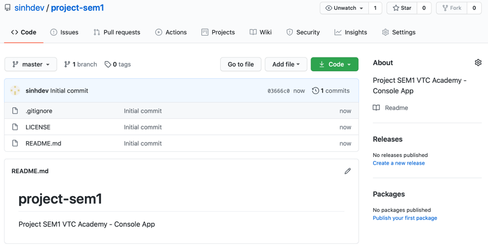Click the Packages heading
Viewport: 488px width, 252px height.
pos(389,194)
